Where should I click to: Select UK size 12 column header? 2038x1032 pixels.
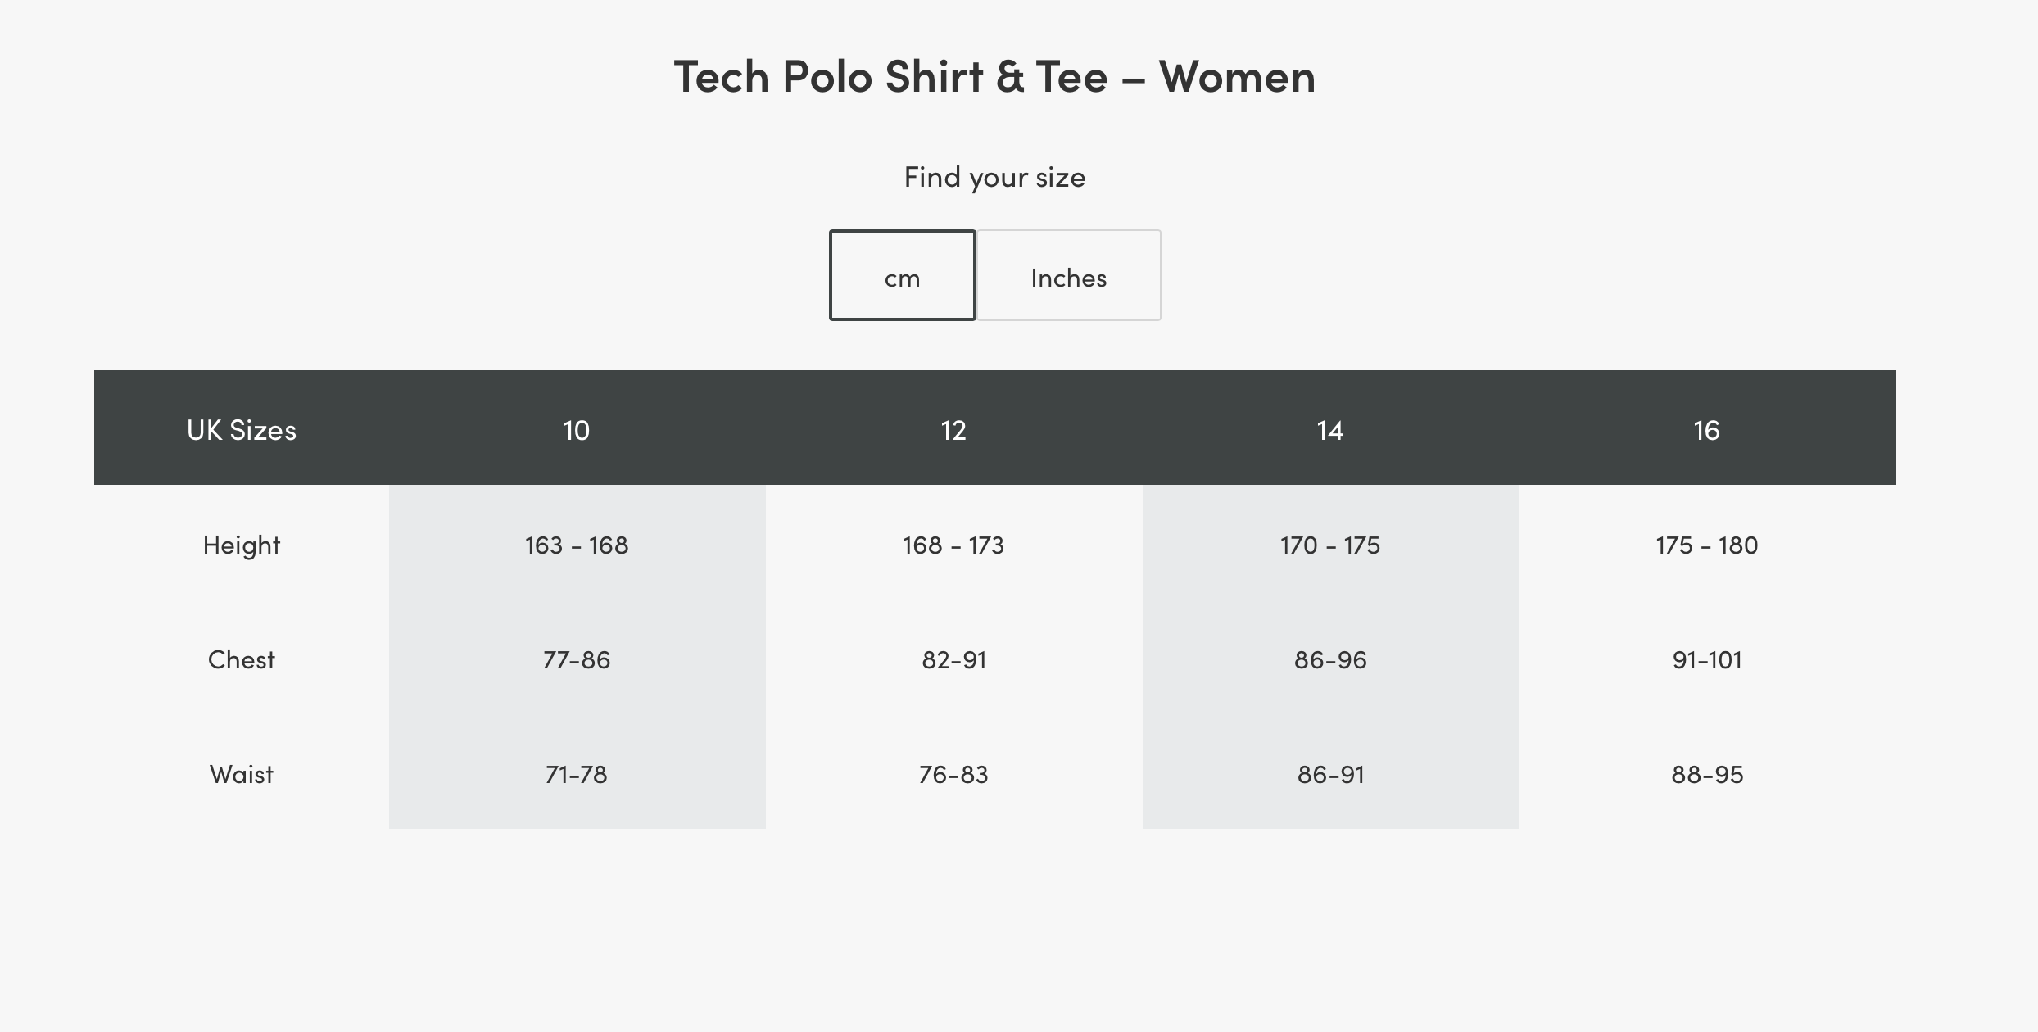tap(954, 429)
